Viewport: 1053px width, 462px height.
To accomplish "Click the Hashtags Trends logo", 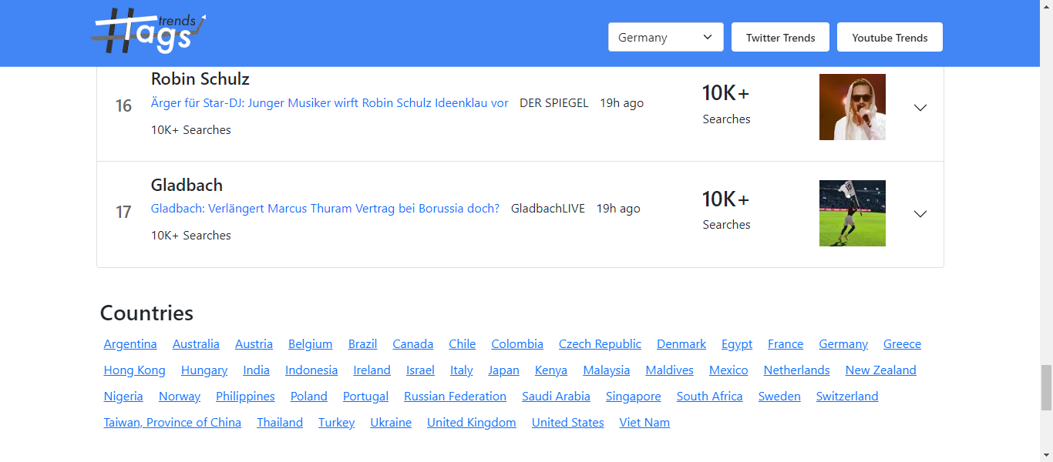I will coord(150,32).
